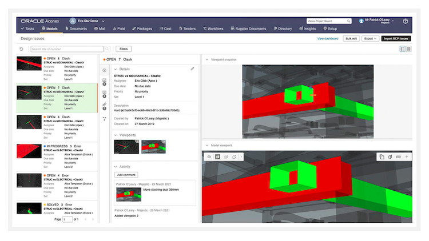Click the Import BCF Issues button

[x=396, y=39]
